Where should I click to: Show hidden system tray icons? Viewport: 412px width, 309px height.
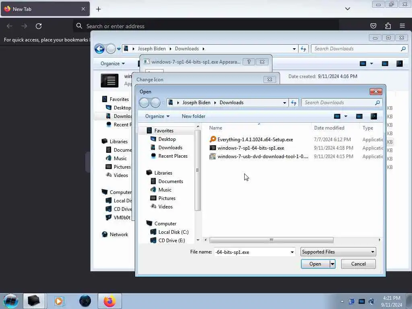pyautogui.click(x=342, y=302)
